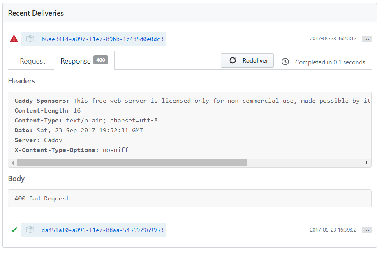Select the green checkmark on delivery da451af0
The width and height of the screenshot is (388, 255).
click(x=14, y=230)
